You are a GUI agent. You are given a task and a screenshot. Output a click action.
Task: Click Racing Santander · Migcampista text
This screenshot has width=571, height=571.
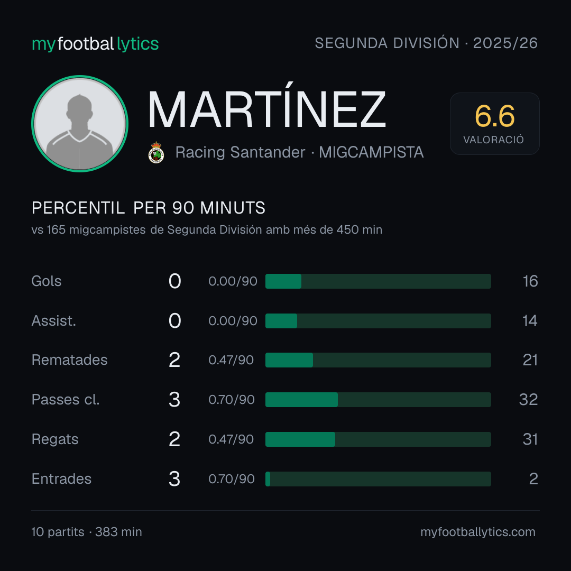(299, 152)
